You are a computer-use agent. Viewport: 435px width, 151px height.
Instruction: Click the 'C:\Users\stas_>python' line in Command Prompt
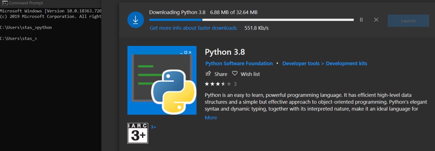tap(26, 27)
